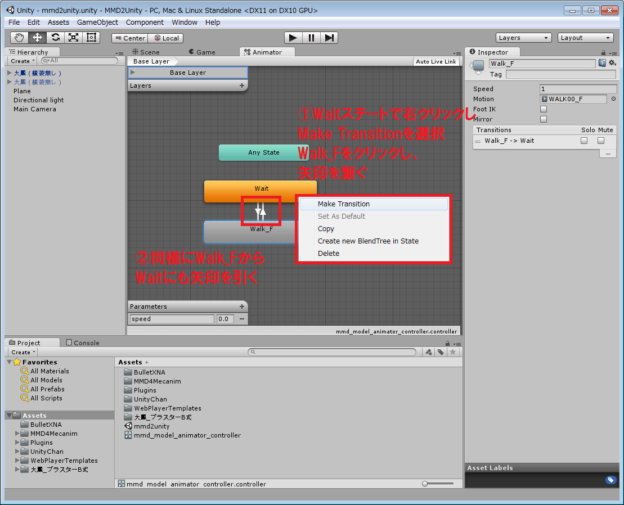Expand the UnityChan folder in tree

pos(17,452)
